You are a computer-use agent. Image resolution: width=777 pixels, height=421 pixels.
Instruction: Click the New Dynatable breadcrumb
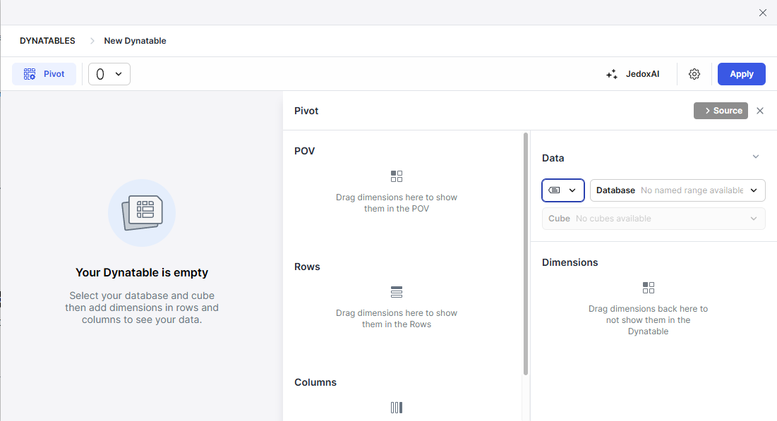pyautogui.click(x=135, y=41)
